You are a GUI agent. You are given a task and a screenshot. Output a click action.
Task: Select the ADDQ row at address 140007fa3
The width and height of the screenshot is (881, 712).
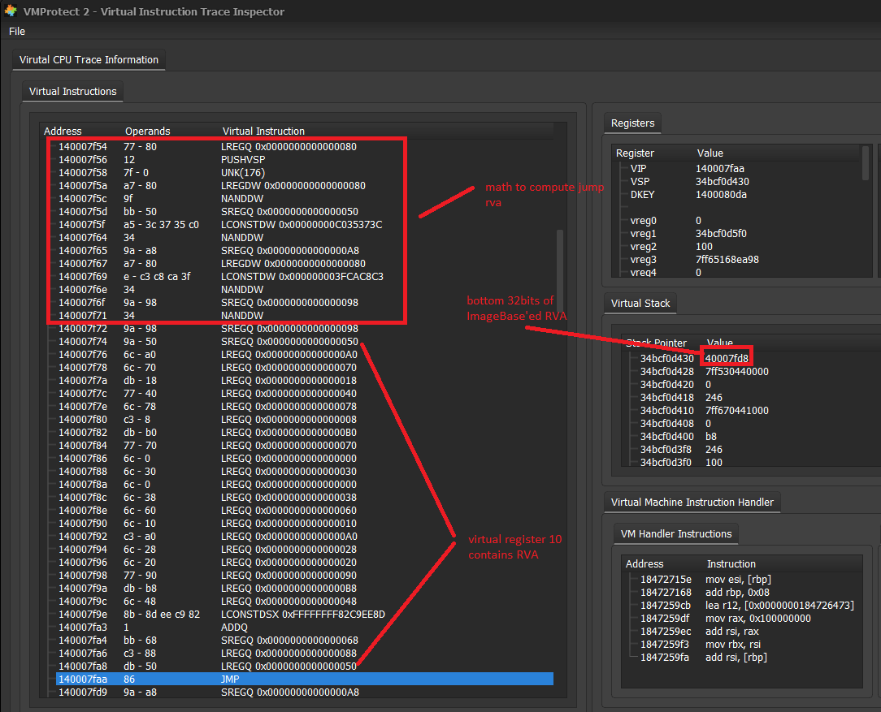[x=236, y=627]
